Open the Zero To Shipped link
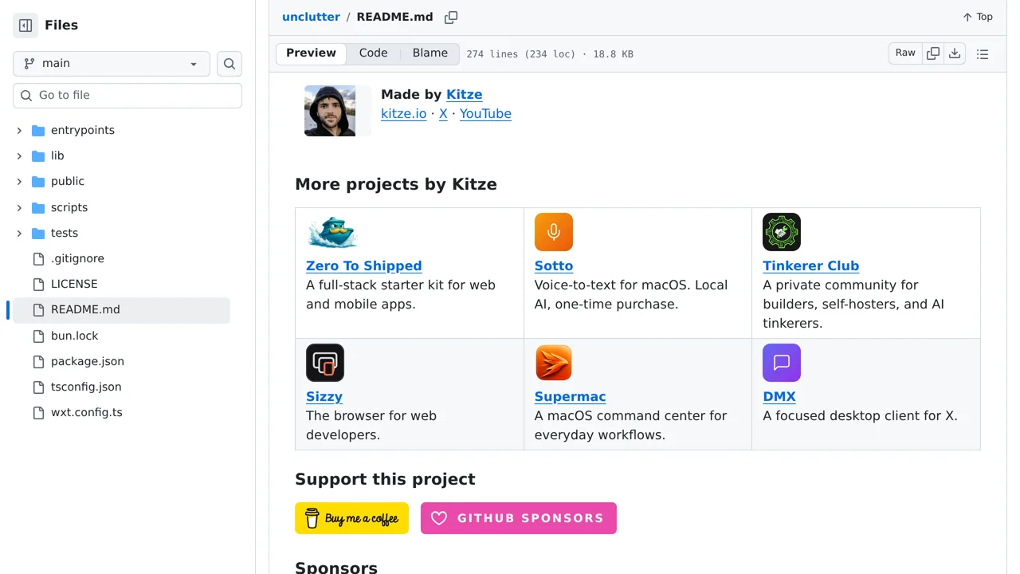Viewport: 1020px width, 574px height. [x=364, y=265]
